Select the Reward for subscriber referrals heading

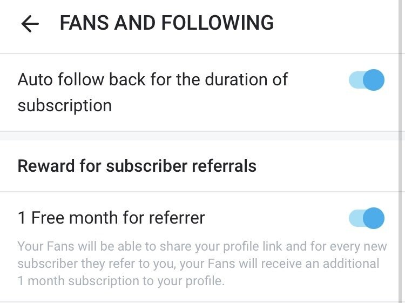pyautogui.click(x=137, y=166)
